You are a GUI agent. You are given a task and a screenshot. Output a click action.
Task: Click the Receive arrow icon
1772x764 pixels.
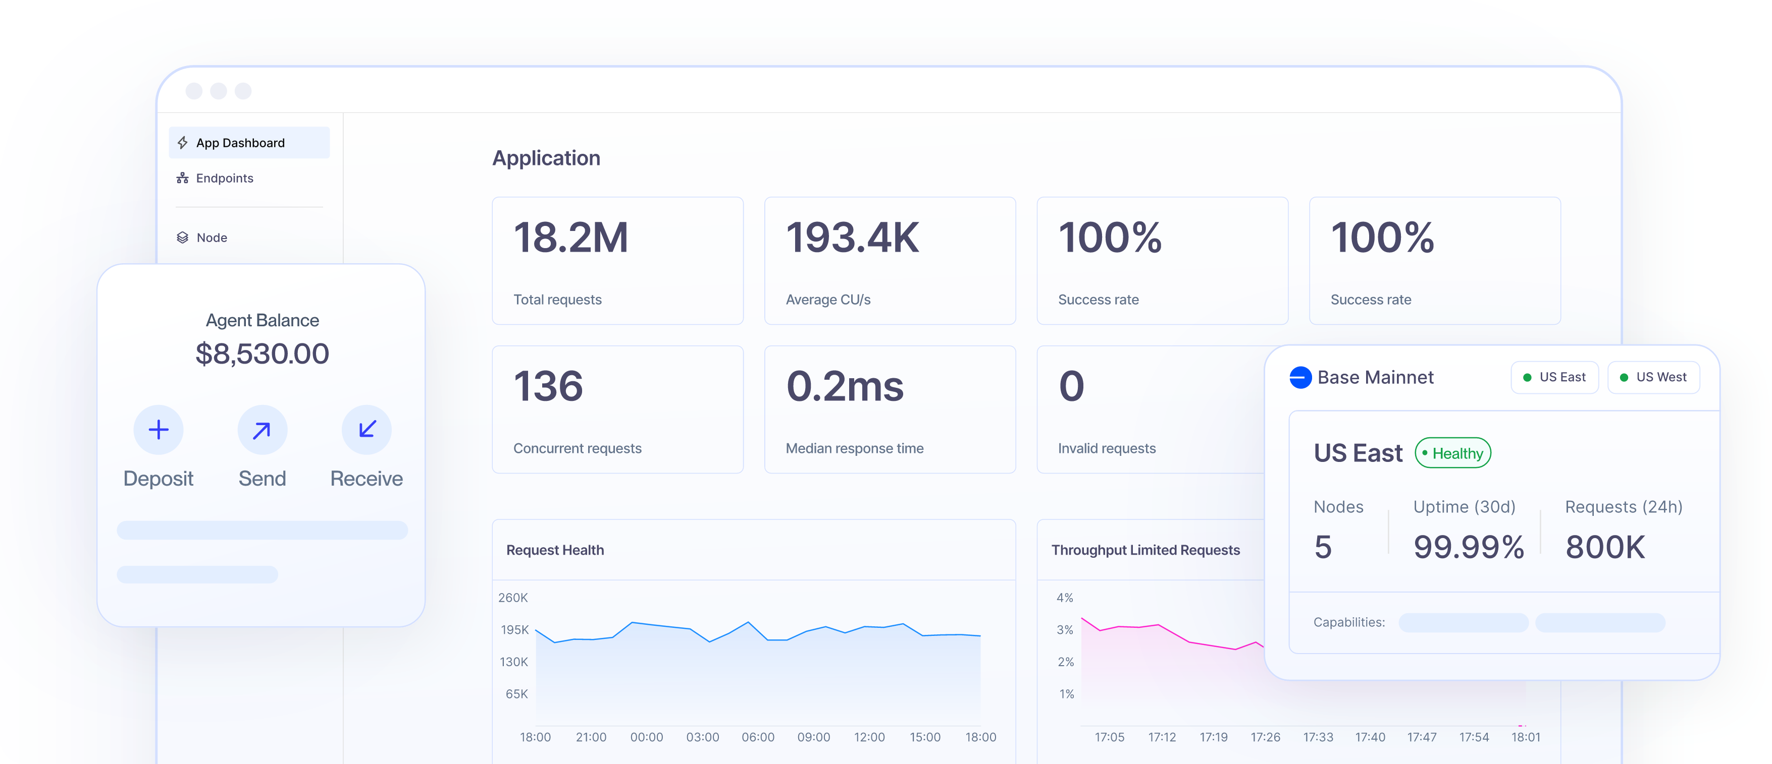tap(367, 430)
